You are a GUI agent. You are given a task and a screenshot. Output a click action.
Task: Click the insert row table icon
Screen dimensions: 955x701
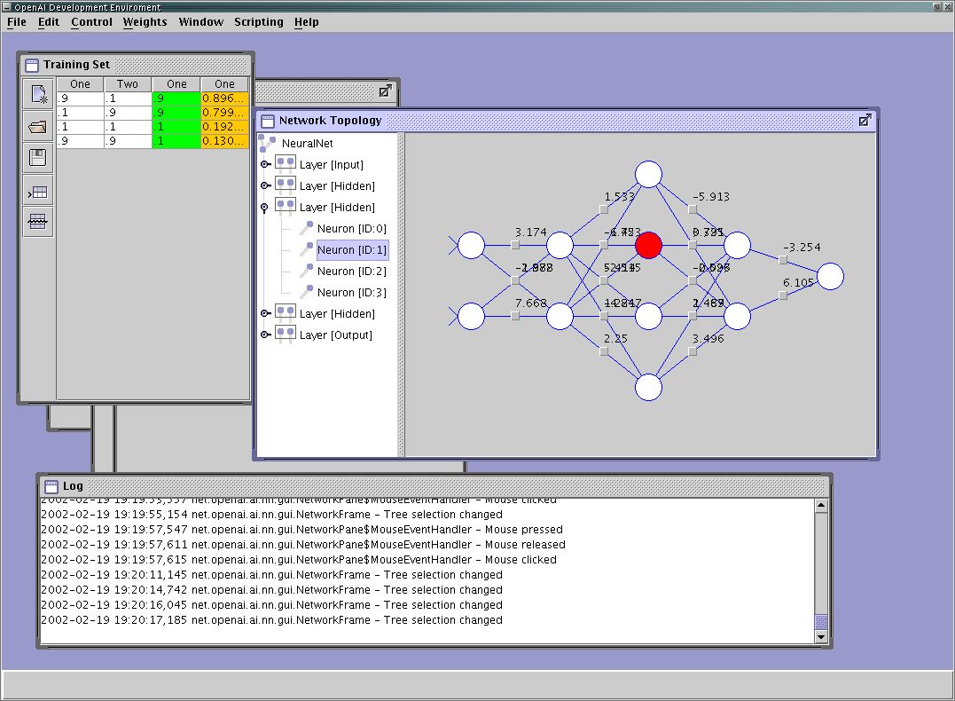[x=38, y=191]
